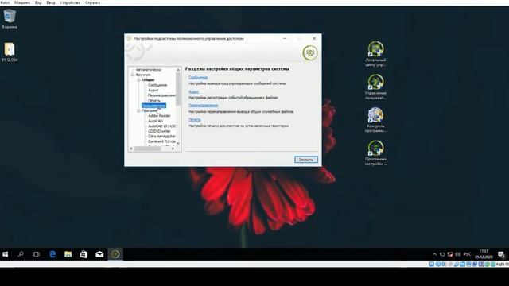Select Аудит in the tree
The image size is (509, 286).
pos(153,90)
